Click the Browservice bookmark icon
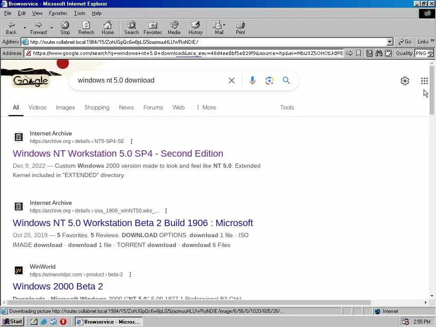 click(x=359, y=53)
